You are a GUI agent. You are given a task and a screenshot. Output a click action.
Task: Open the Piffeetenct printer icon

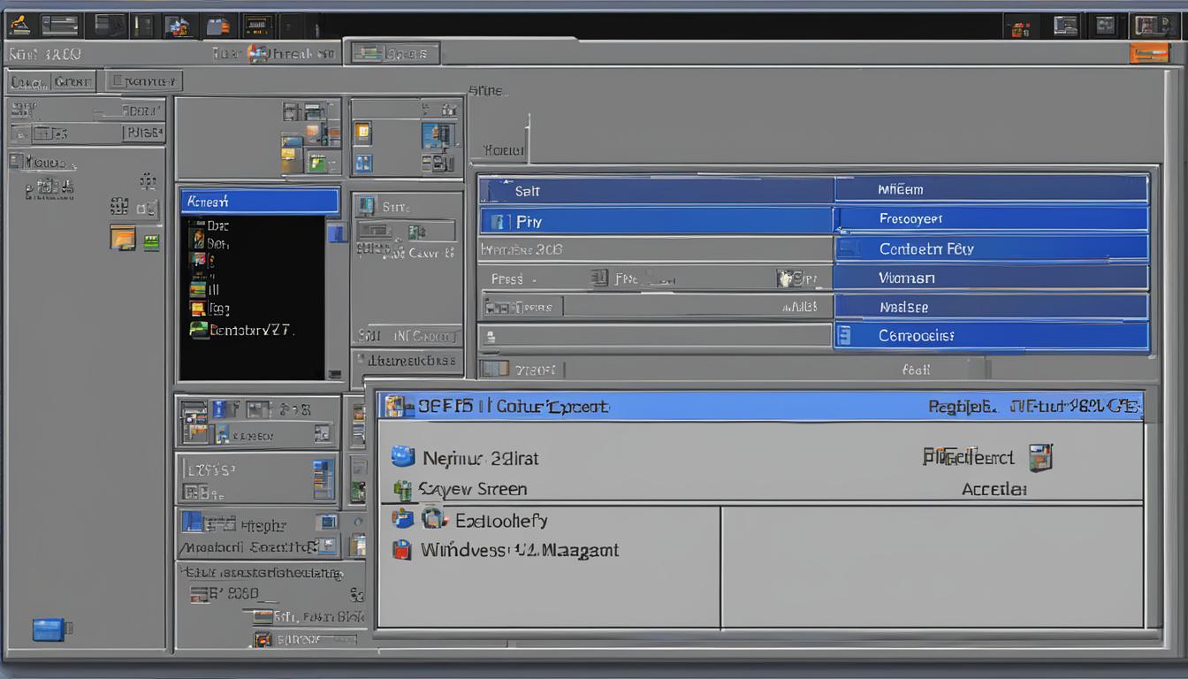(x=1040, y=457)
